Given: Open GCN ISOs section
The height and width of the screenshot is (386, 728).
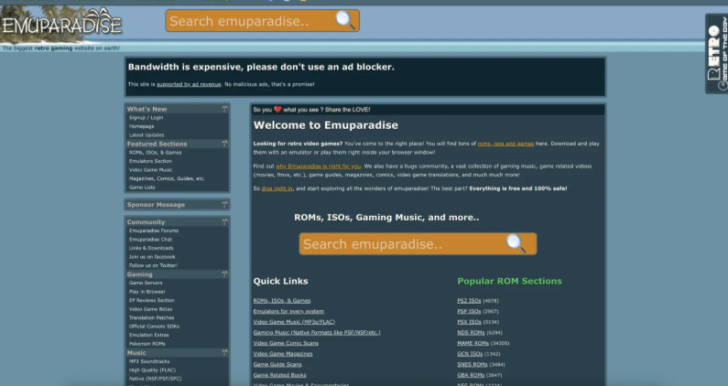Looking at the screenshot, I should click(x=470, y=354).
